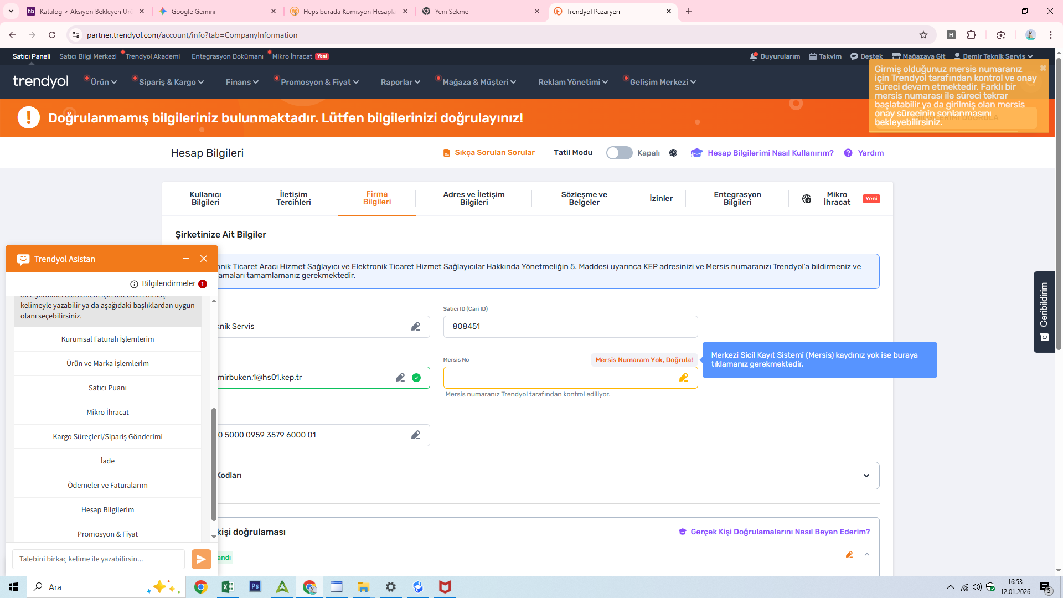The width and height of the screenshot is (1063, 598).
Task: Open Bilgilendirmeler in the assistant panel
Action: coord(168,284)
